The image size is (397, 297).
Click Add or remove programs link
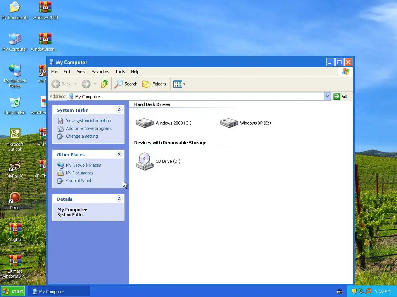coord(89,128)
